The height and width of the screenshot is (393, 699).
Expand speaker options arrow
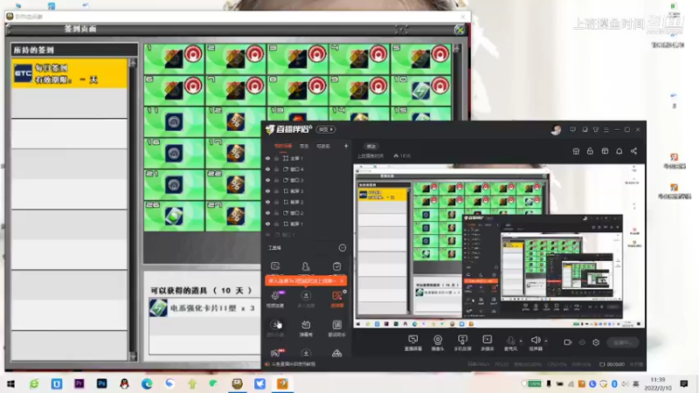546,341
